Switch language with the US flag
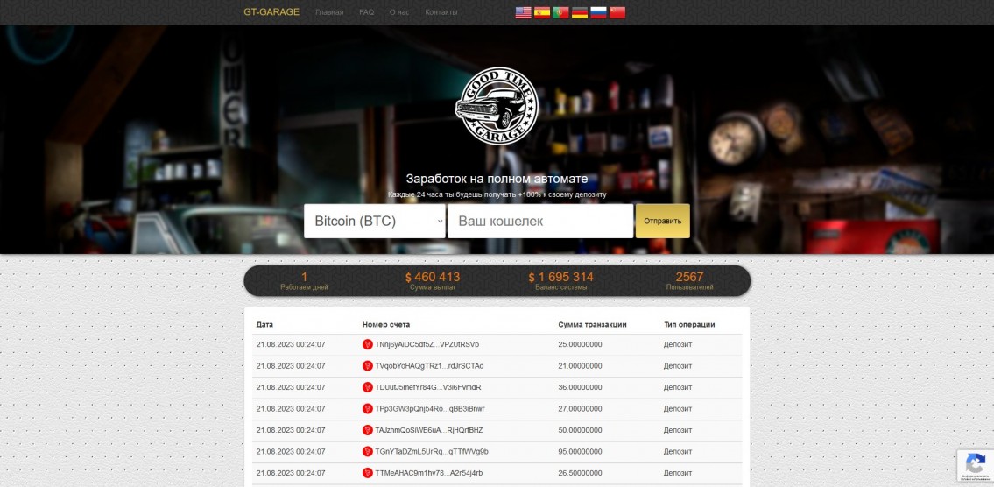The width and height of the screenshot is (994, 487). (523, 12)
